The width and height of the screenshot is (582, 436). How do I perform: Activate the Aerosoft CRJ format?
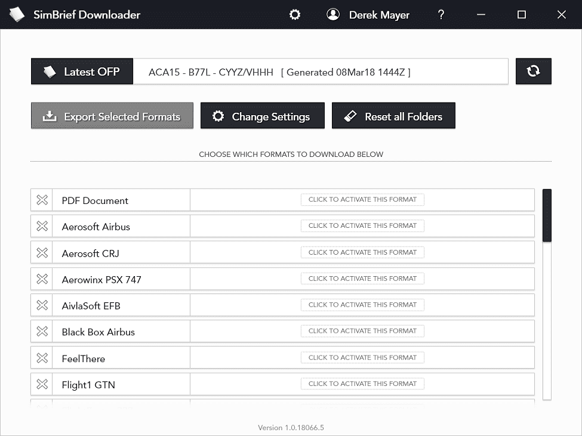362,252
